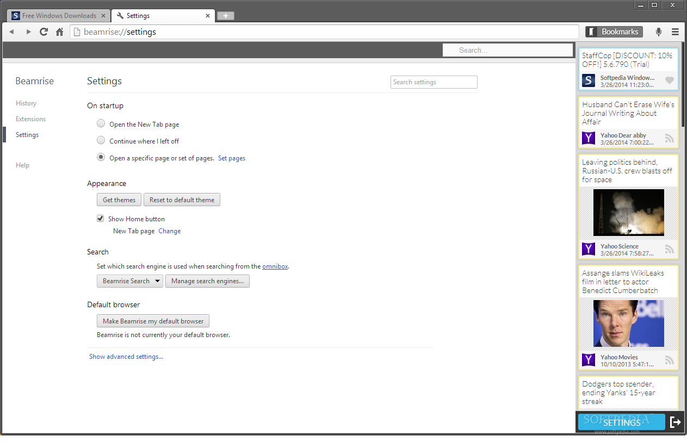Click the beamrise://settings address bar
Image resolution: width=687 pixels, height=442 pixels.
324,32
